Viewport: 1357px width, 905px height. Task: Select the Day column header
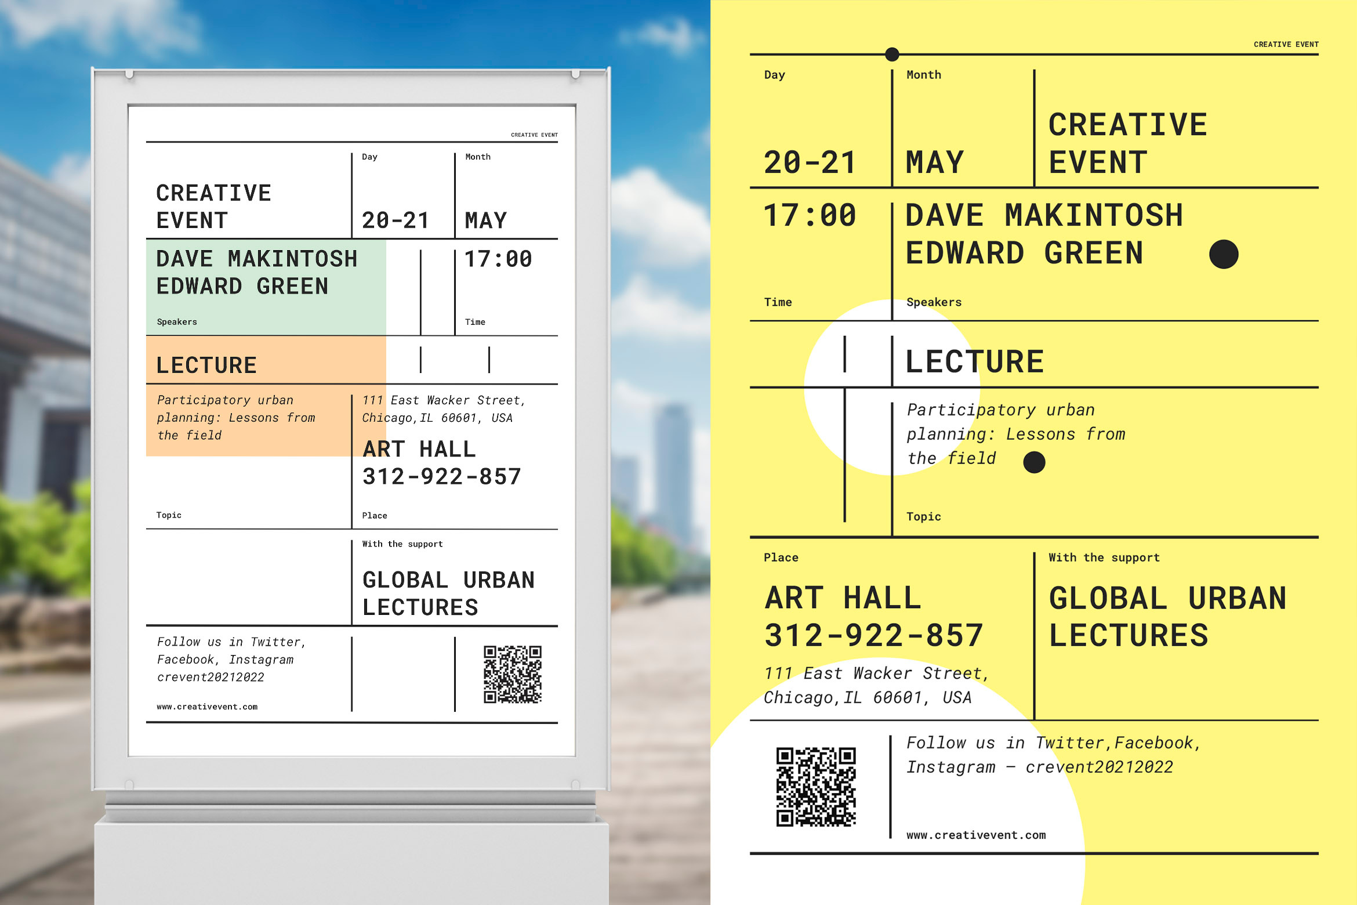tap(775, 74)
